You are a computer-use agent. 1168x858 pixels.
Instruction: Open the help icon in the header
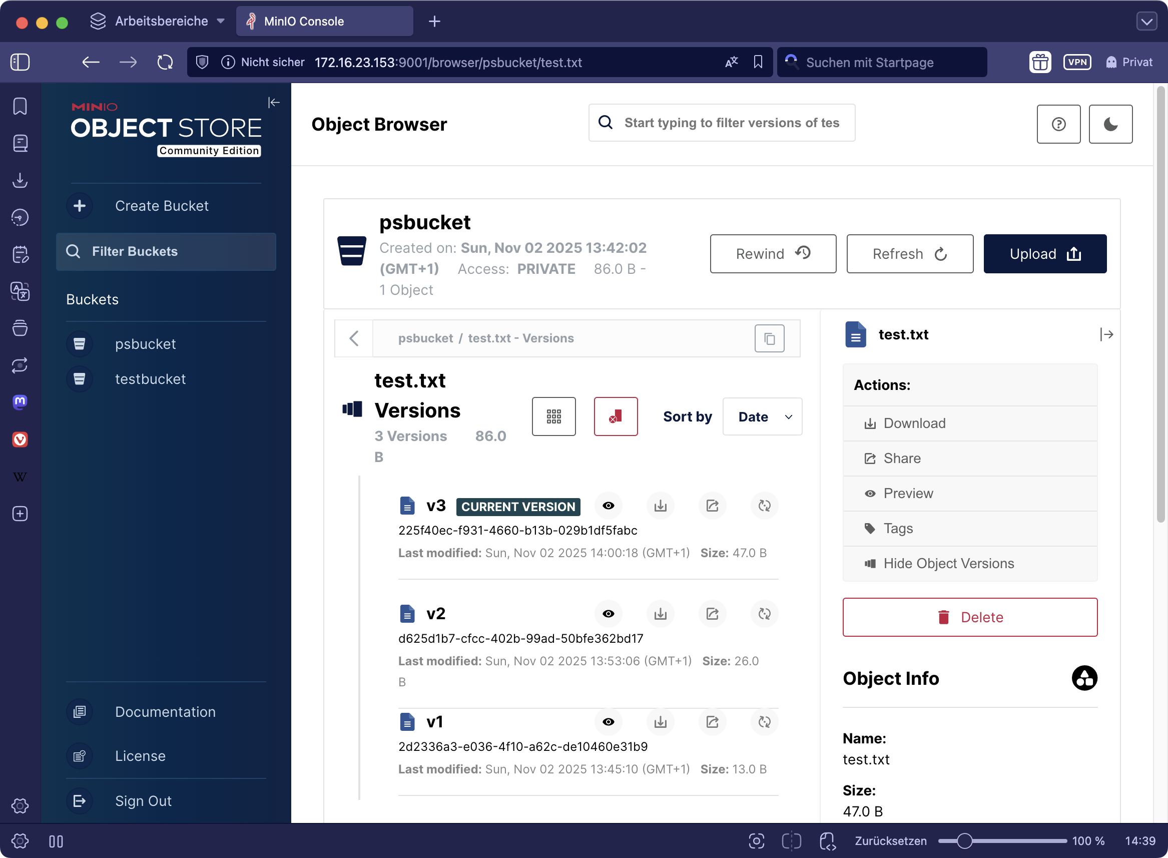[1058, 124]
